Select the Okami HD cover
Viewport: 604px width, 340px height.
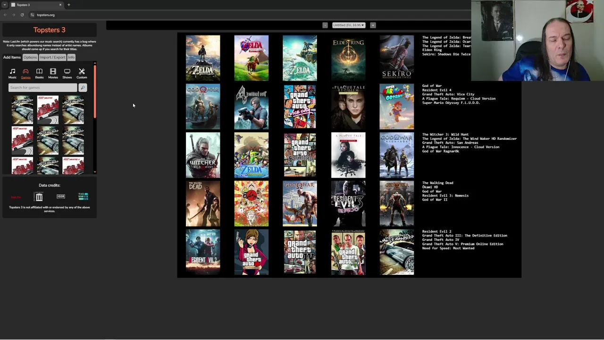coord(252,204)
